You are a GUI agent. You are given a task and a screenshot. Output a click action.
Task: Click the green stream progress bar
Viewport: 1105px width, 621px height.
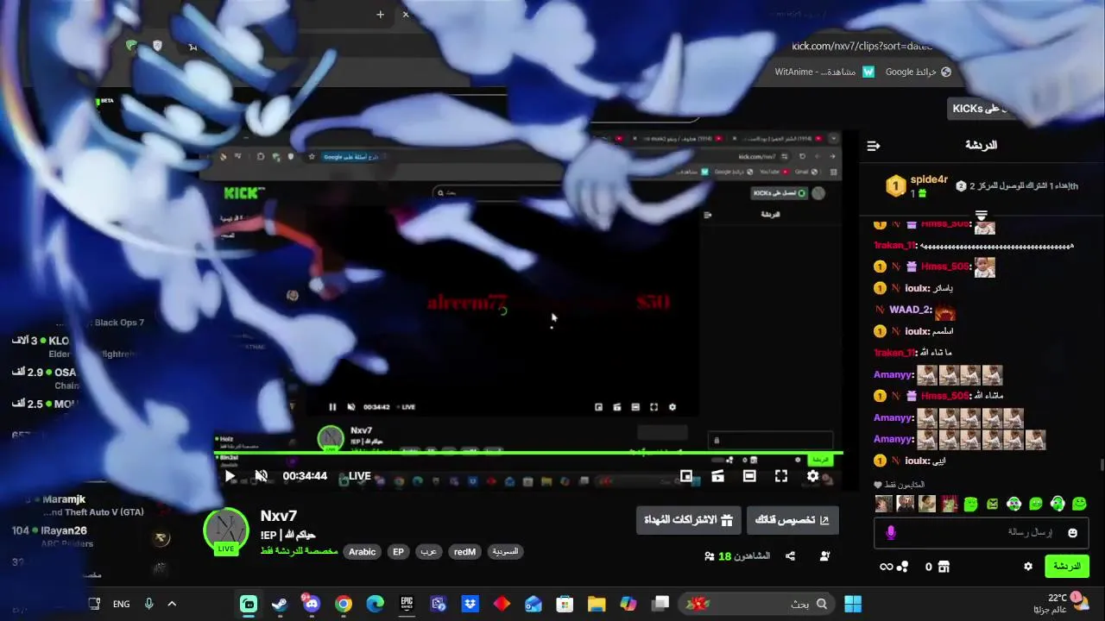(528, 453)
